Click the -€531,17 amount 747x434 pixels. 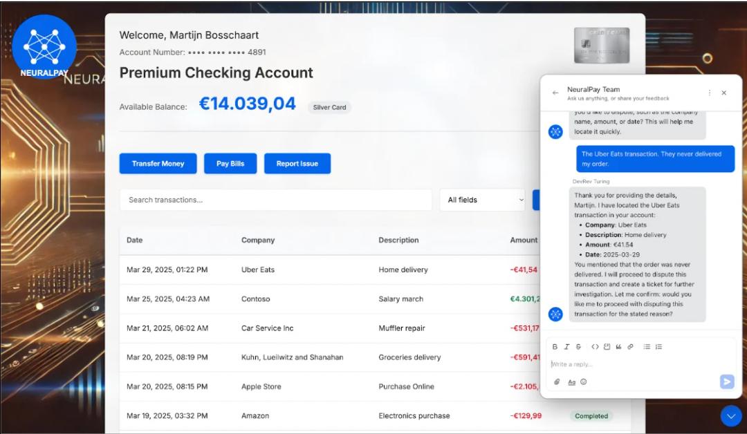pyautogui.click(x=524, y=328)
